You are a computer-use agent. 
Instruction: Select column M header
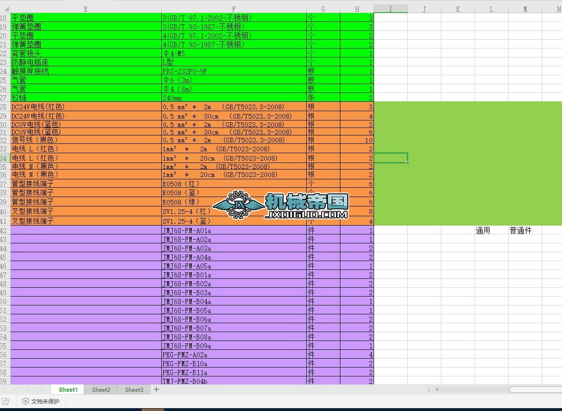point(525,9)
